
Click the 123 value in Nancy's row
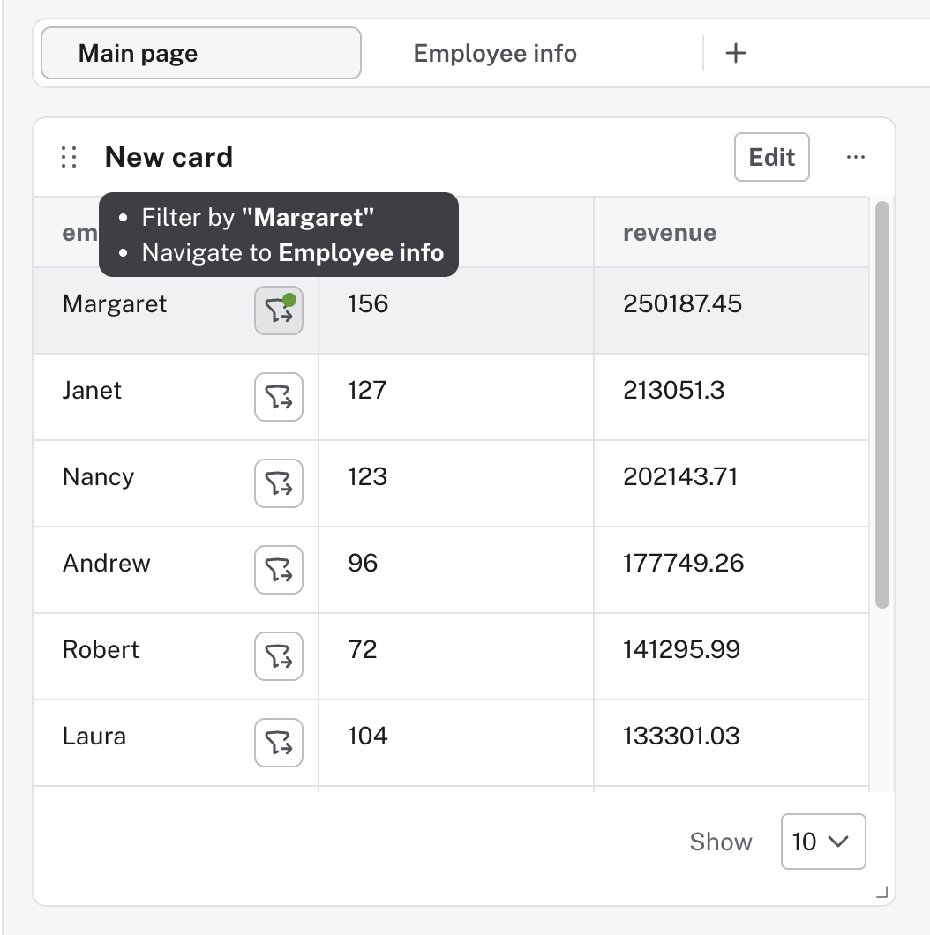(367, 477)
